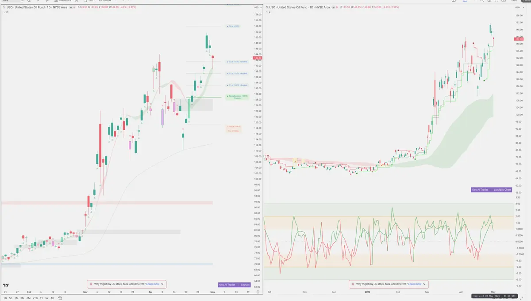The height and width of the screenshot is (301, 531).
Task: Click the red 142.80 current price tag
Action: click(257, 58)
